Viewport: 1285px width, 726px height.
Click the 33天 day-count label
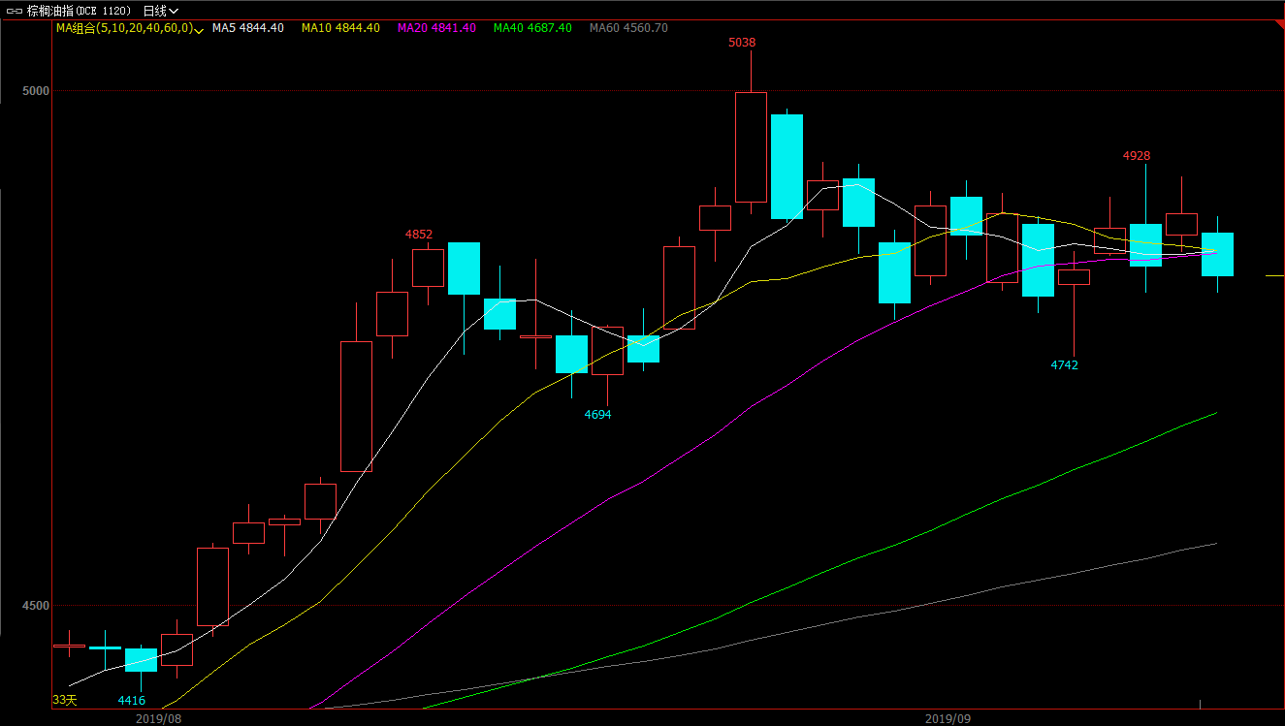(64, 700)
